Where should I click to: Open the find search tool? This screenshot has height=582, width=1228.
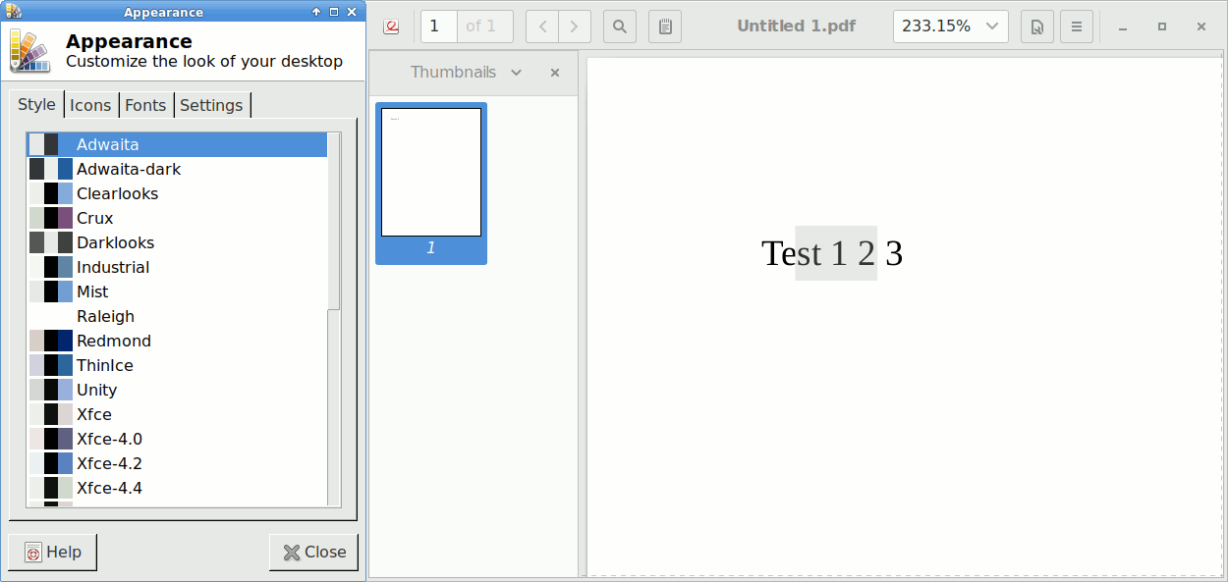(x=620, y=26)
